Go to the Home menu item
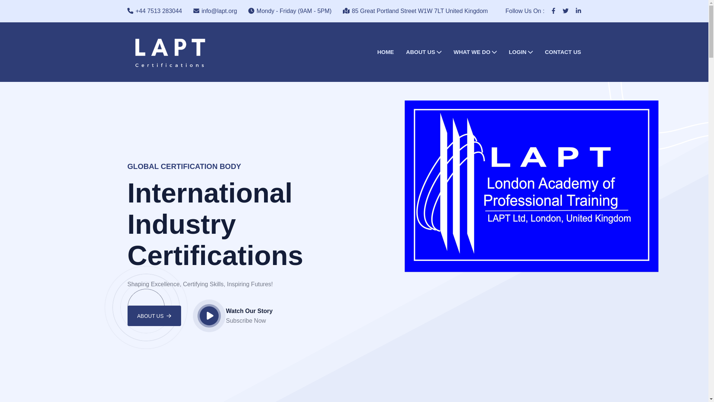Screen dimensions: 714x402 pyautogui.click(x=385, y=52)
